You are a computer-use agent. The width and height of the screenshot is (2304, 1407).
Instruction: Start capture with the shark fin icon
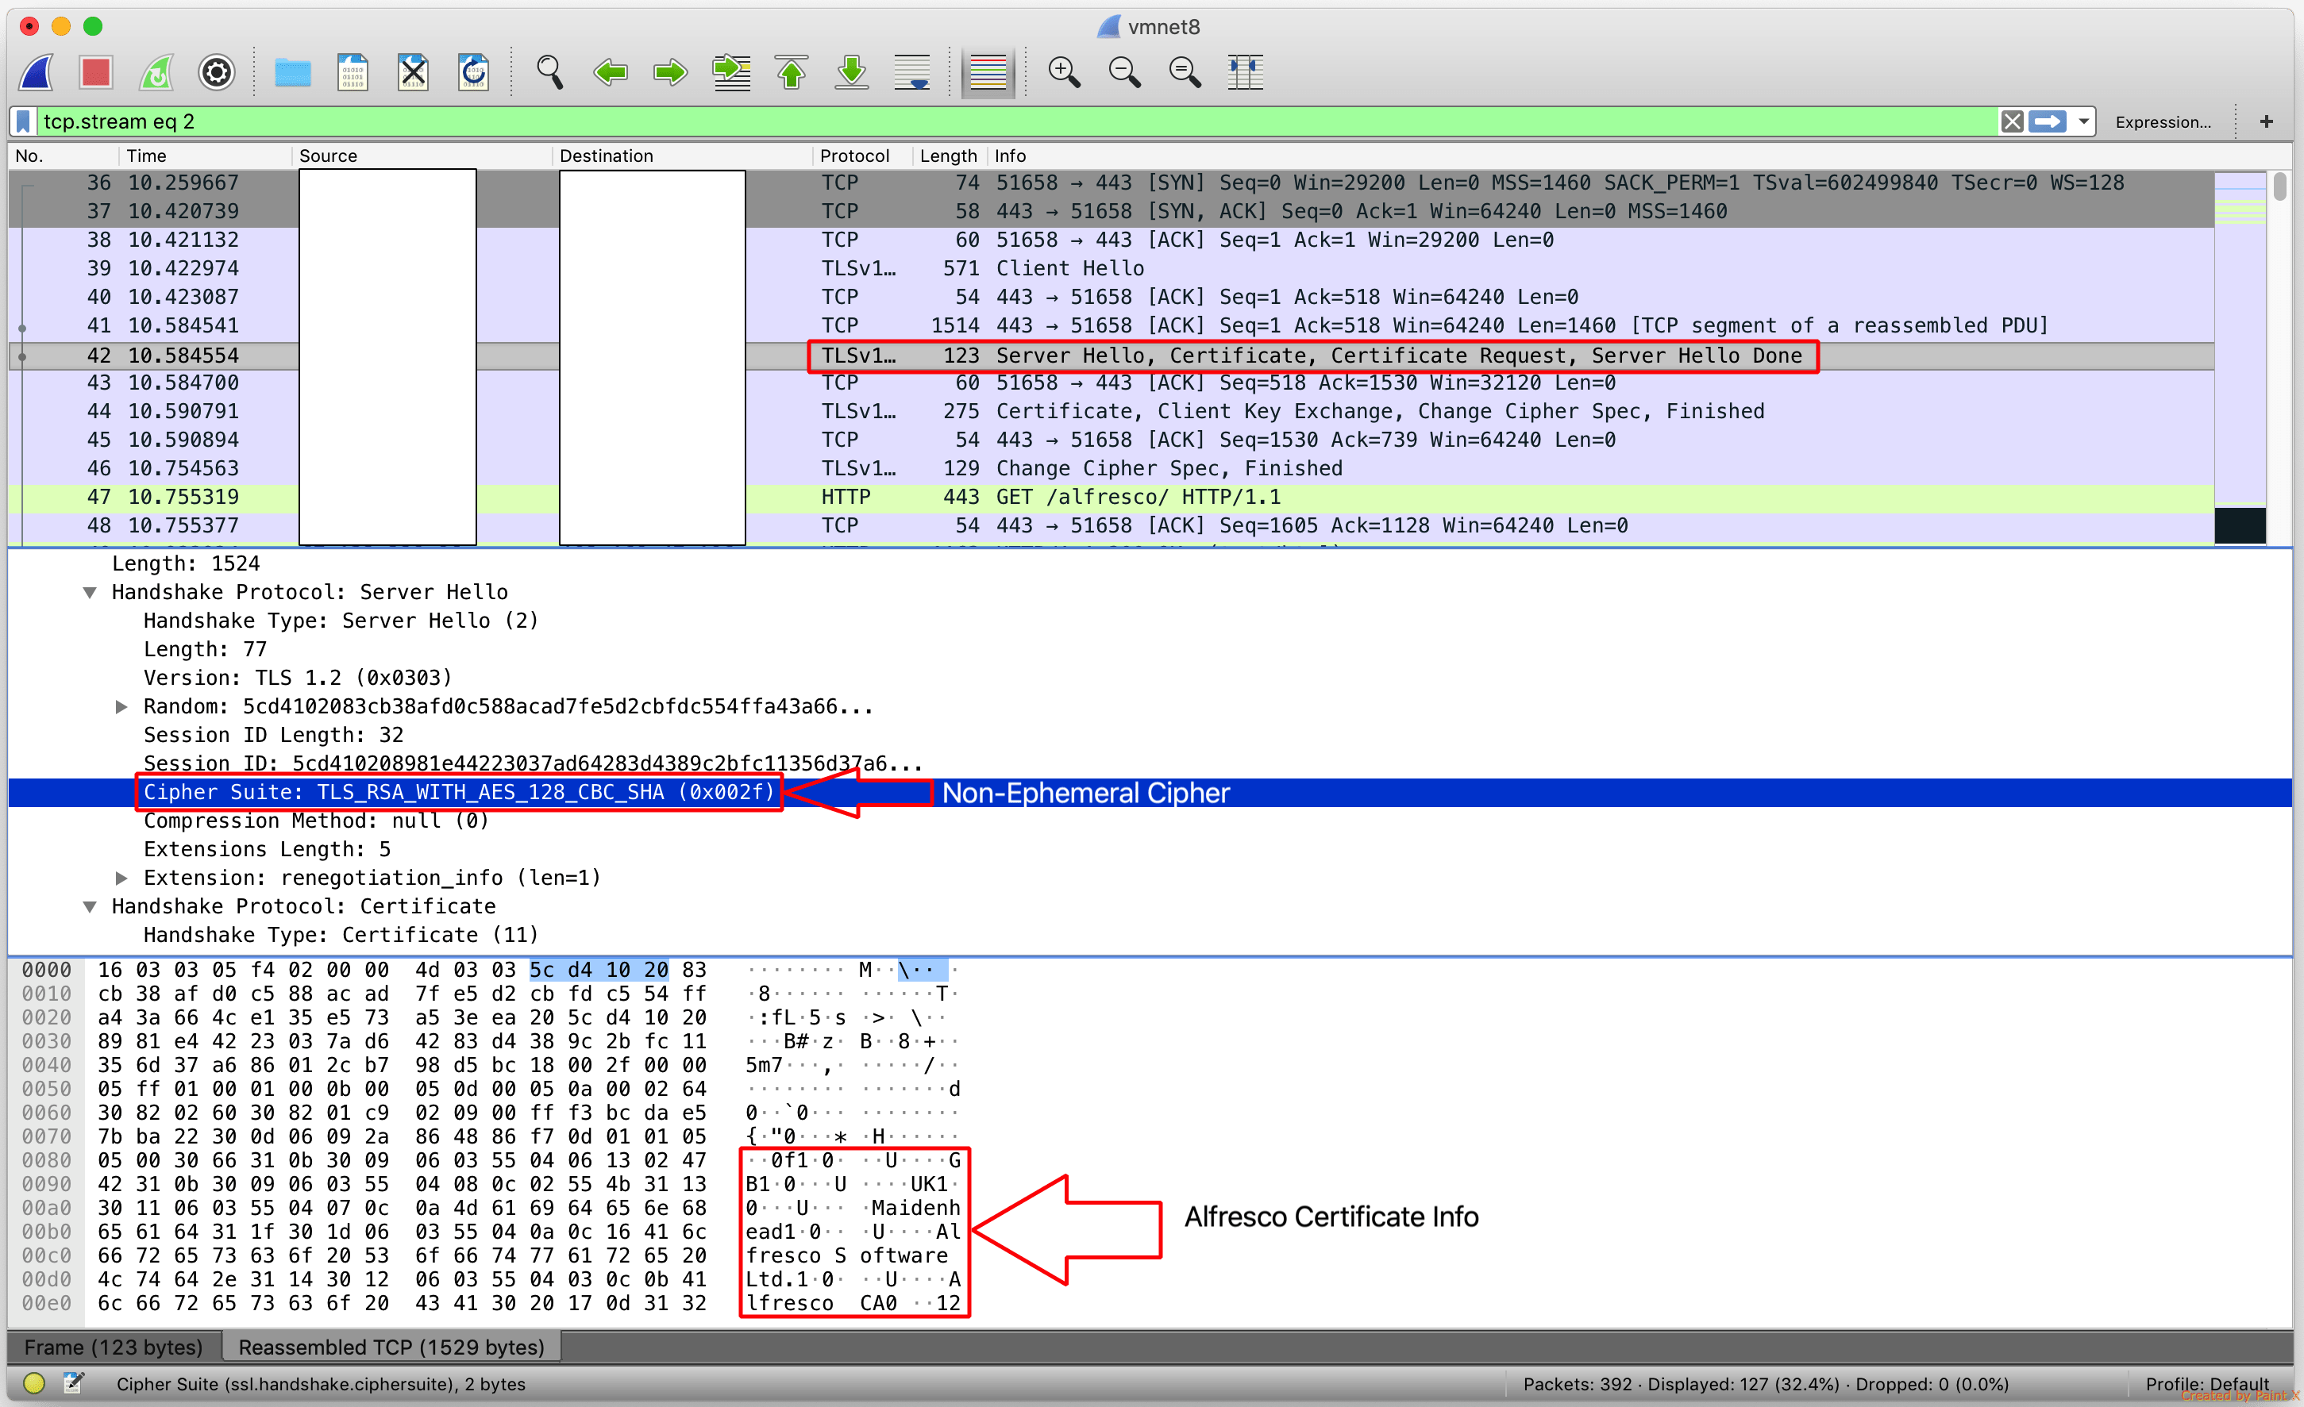click(37, 72)
